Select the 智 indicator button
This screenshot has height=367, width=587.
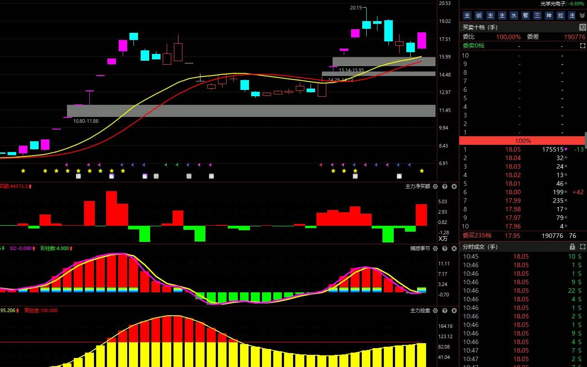point(525,15)
